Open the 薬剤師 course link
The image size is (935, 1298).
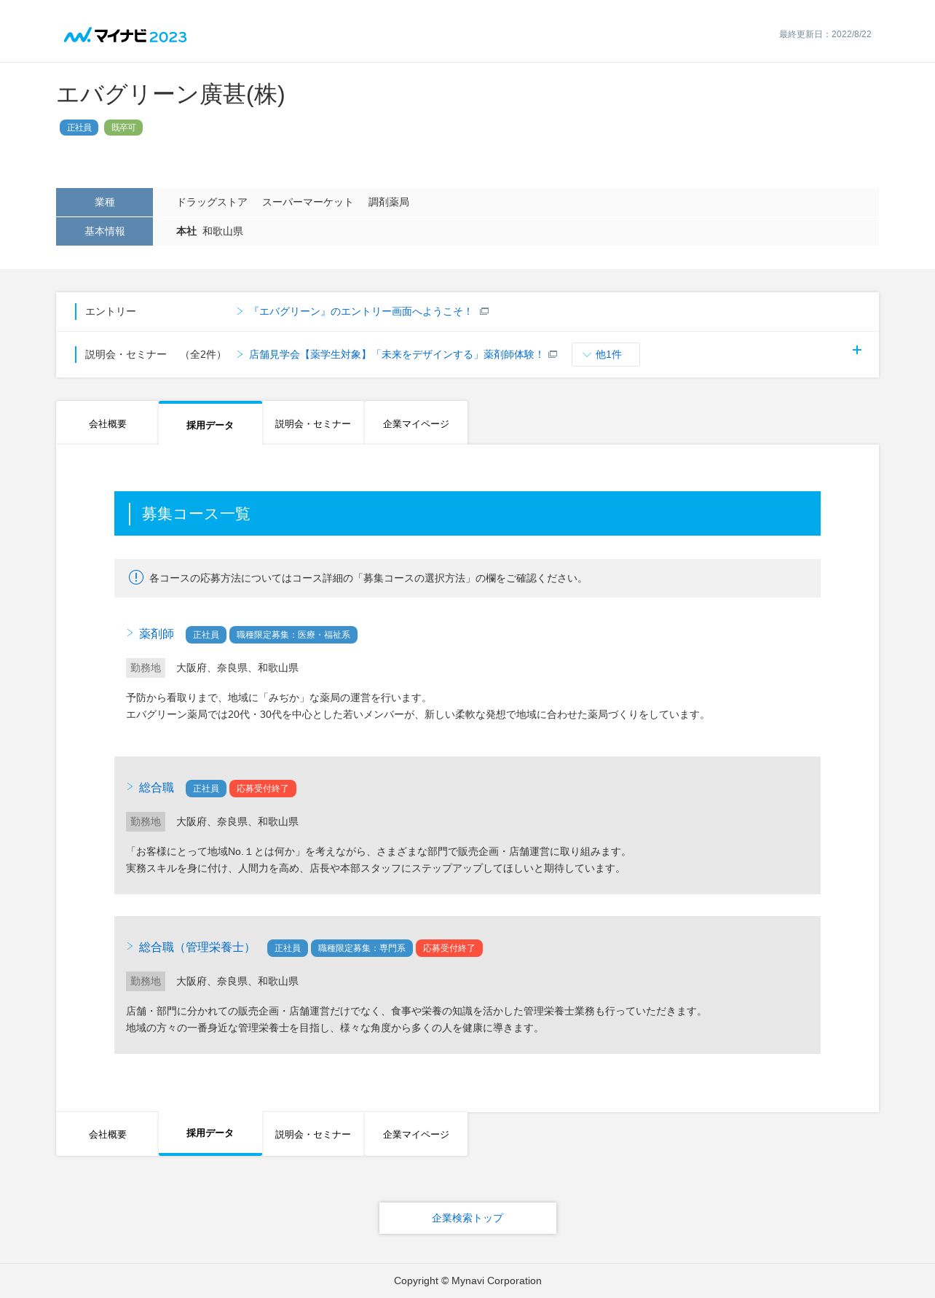[157, 634]
